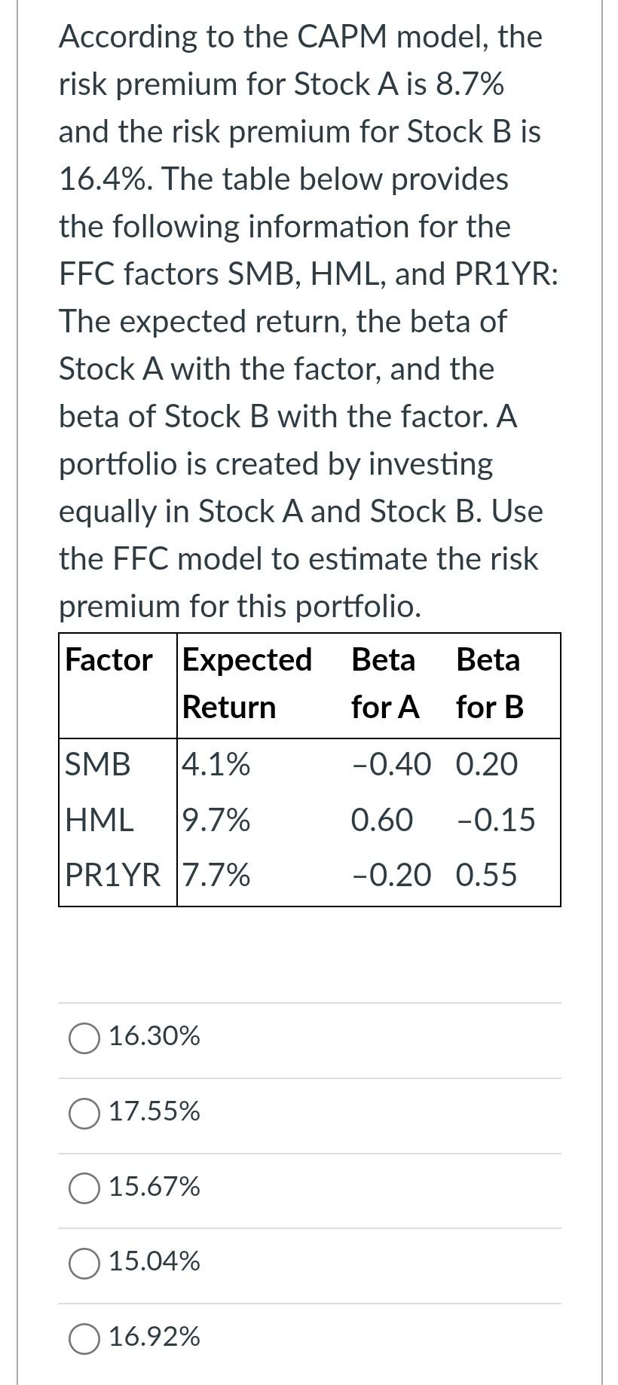Click the HML factor row label
Screen dimensions: 618x1385
(98, 821)
